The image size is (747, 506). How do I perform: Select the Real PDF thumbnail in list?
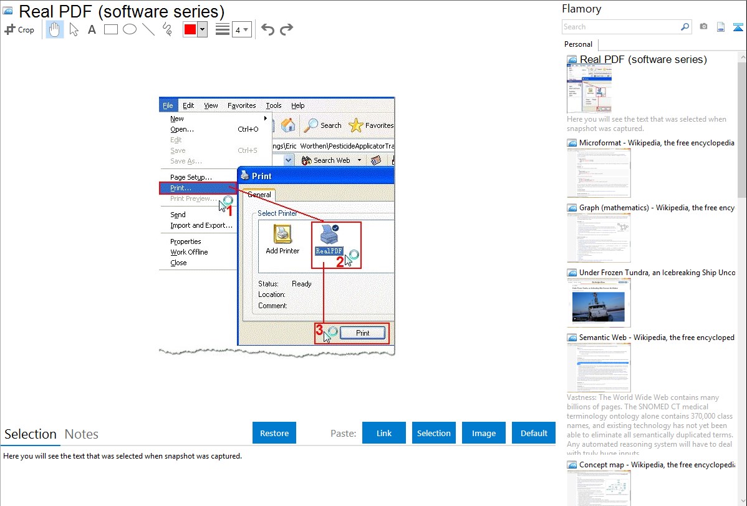pyautogui.click(x=589, y=89)
